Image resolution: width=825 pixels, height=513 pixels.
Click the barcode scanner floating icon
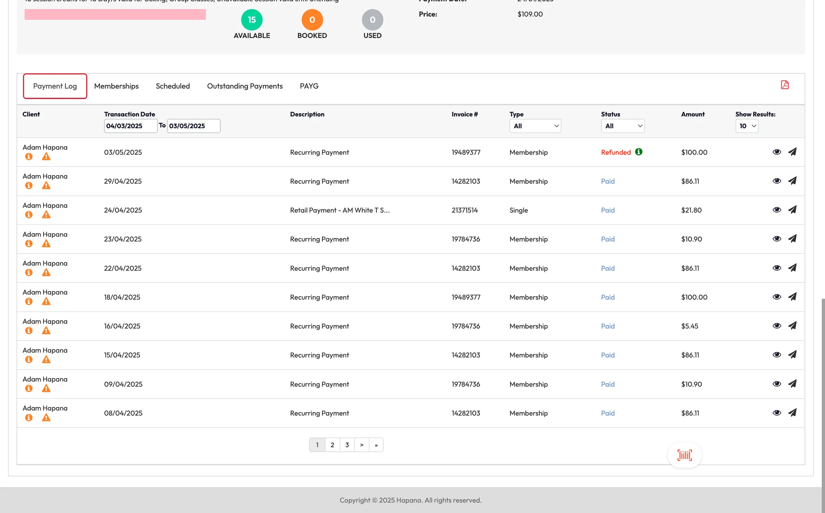684,455
